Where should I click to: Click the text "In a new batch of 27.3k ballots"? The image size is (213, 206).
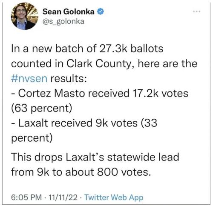tap(87, 49)
